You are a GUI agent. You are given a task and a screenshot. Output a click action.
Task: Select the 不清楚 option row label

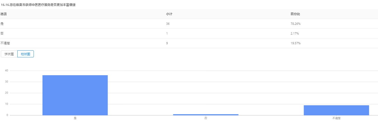pos(5,43)
